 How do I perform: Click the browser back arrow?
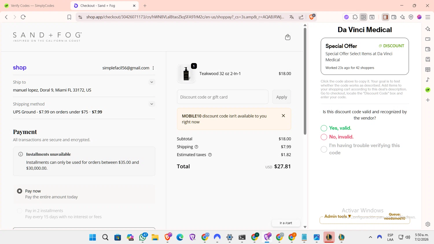[6, 17]
